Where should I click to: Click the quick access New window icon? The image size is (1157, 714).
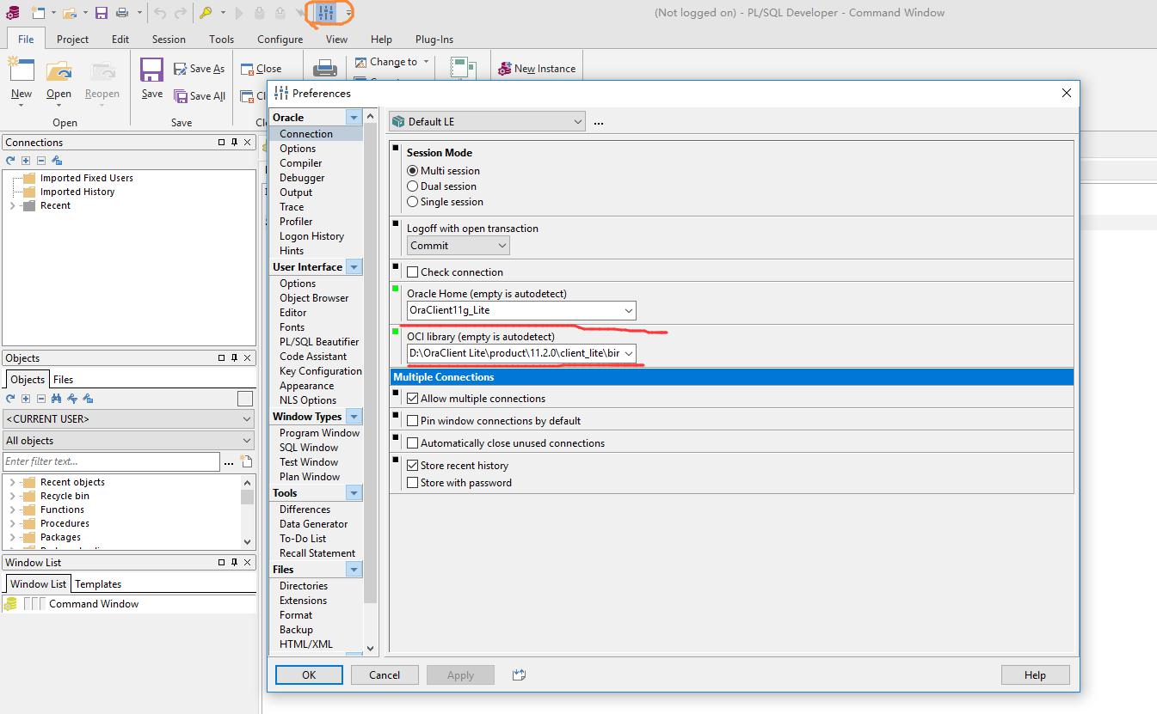click(x=38, y=13)
